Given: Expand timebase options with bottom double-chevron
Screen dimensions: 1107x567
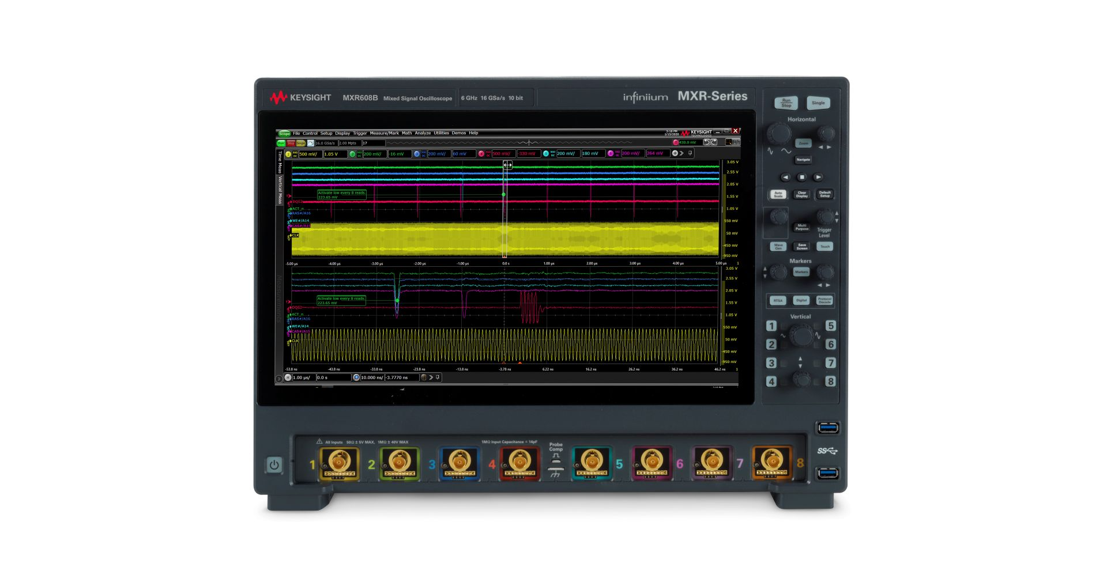Looking at the screenshot, I should pyautogui.click(x=431, y=377).
